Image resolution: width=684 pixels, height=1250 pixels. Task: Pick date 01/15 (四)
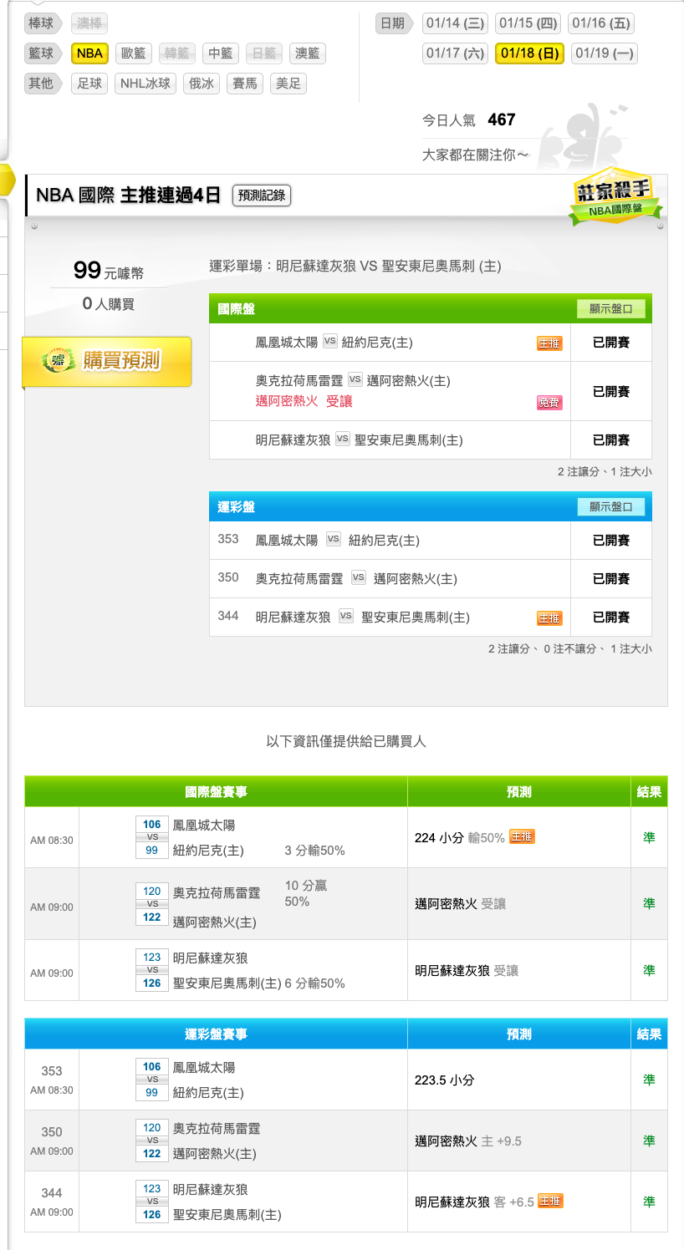(x=528, y=23)
